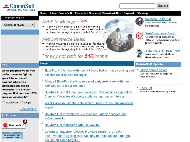This screenshot has width=190, height=142.
Task: Open the Support menu item
Action: click(129, 13)
